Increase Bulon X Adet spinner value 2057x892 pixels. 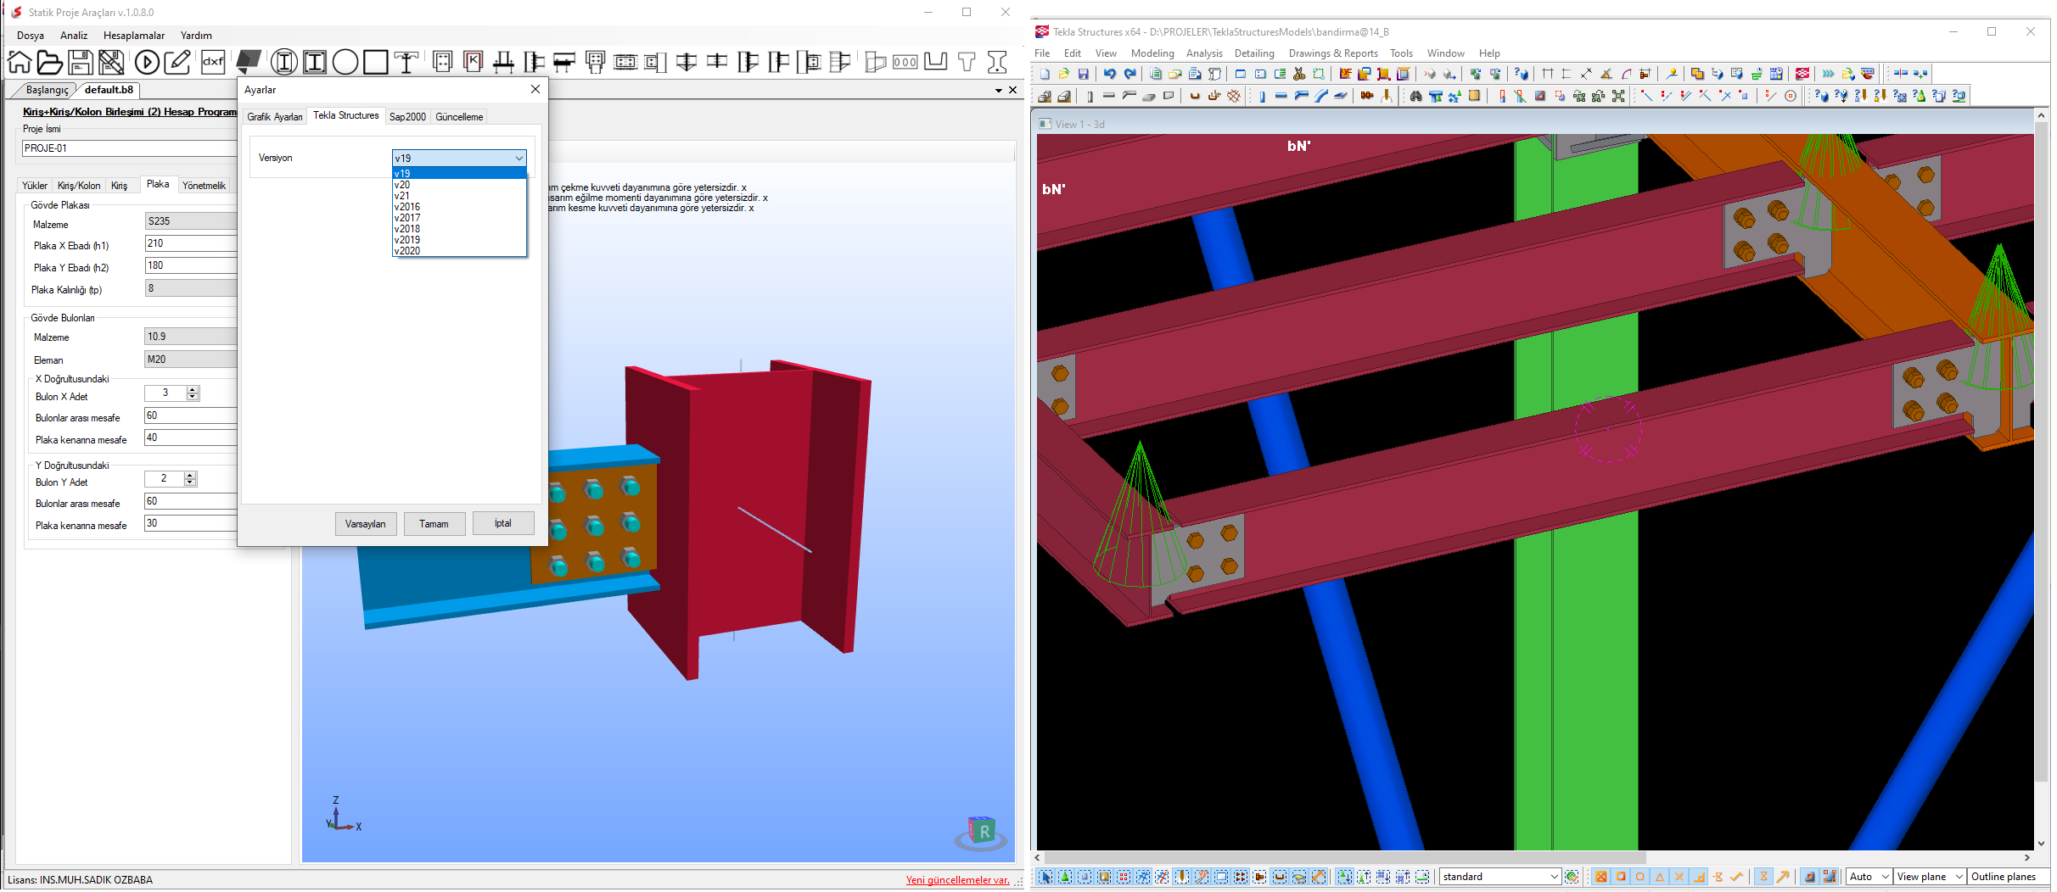[x=193, y=389]
